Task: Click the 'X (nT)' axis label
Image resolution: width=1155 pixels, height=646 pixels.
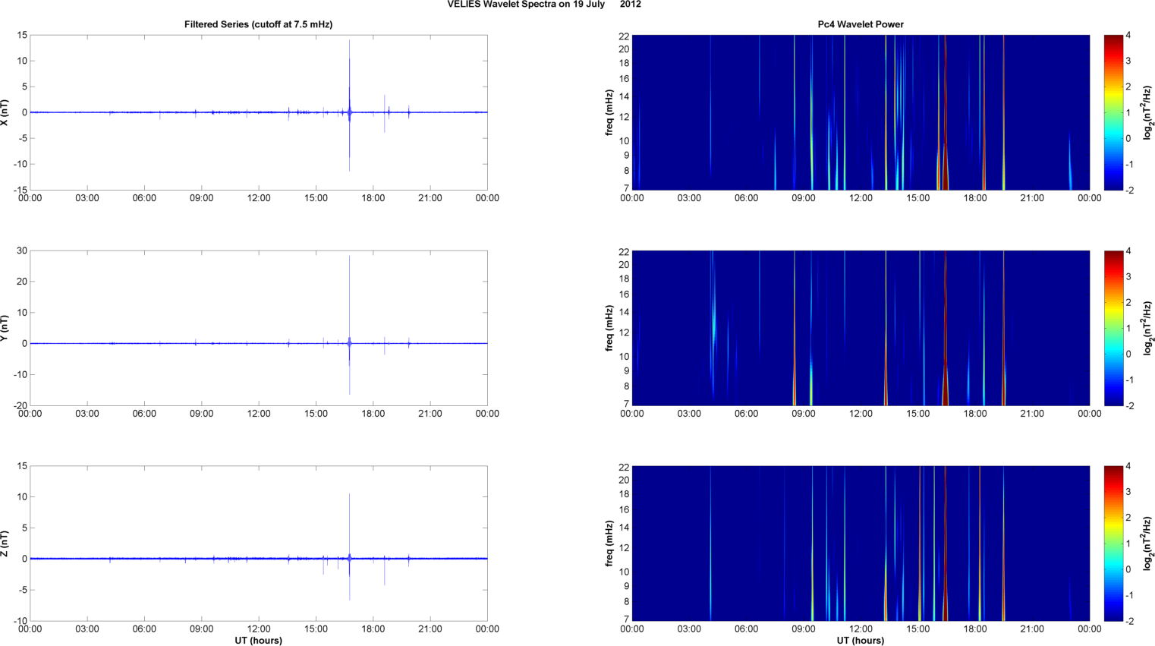Action: 5,112
